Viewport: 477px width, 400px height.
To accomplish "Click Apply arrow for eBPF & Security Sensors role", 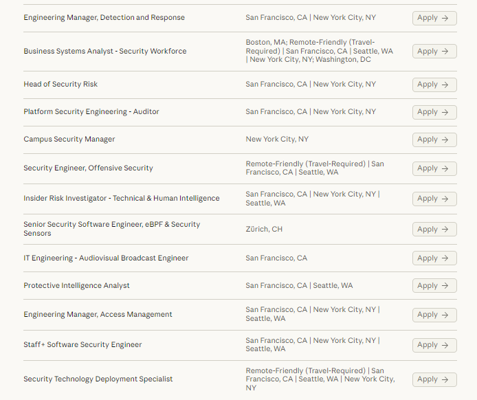I will tap(445, 230).
